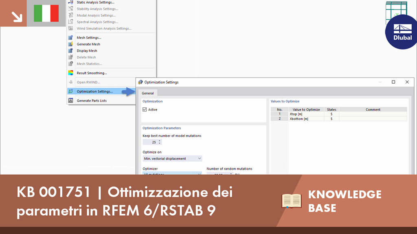Viewport: 417px width, 234px height.
Task: Click the Mesh Settings icon
Action: 70,38
